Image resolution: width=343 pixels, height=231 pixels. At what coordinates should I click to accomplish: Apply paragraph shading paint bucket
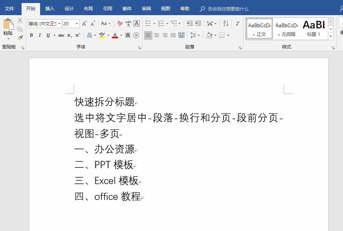pyautogui.click(x=209, y=35)
